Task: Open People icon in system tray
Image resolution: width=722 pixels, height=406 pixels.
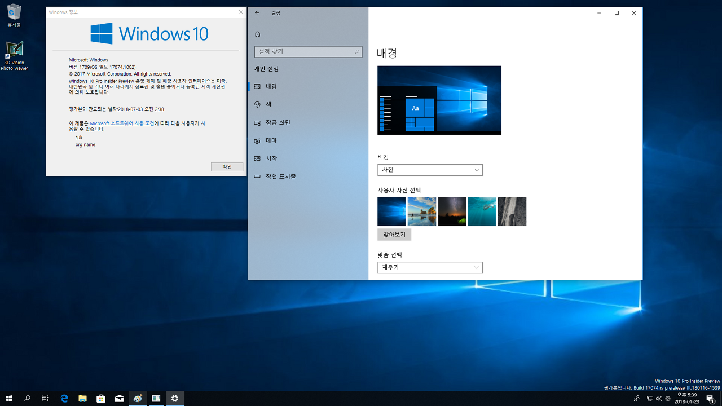Action: (637, 399)
